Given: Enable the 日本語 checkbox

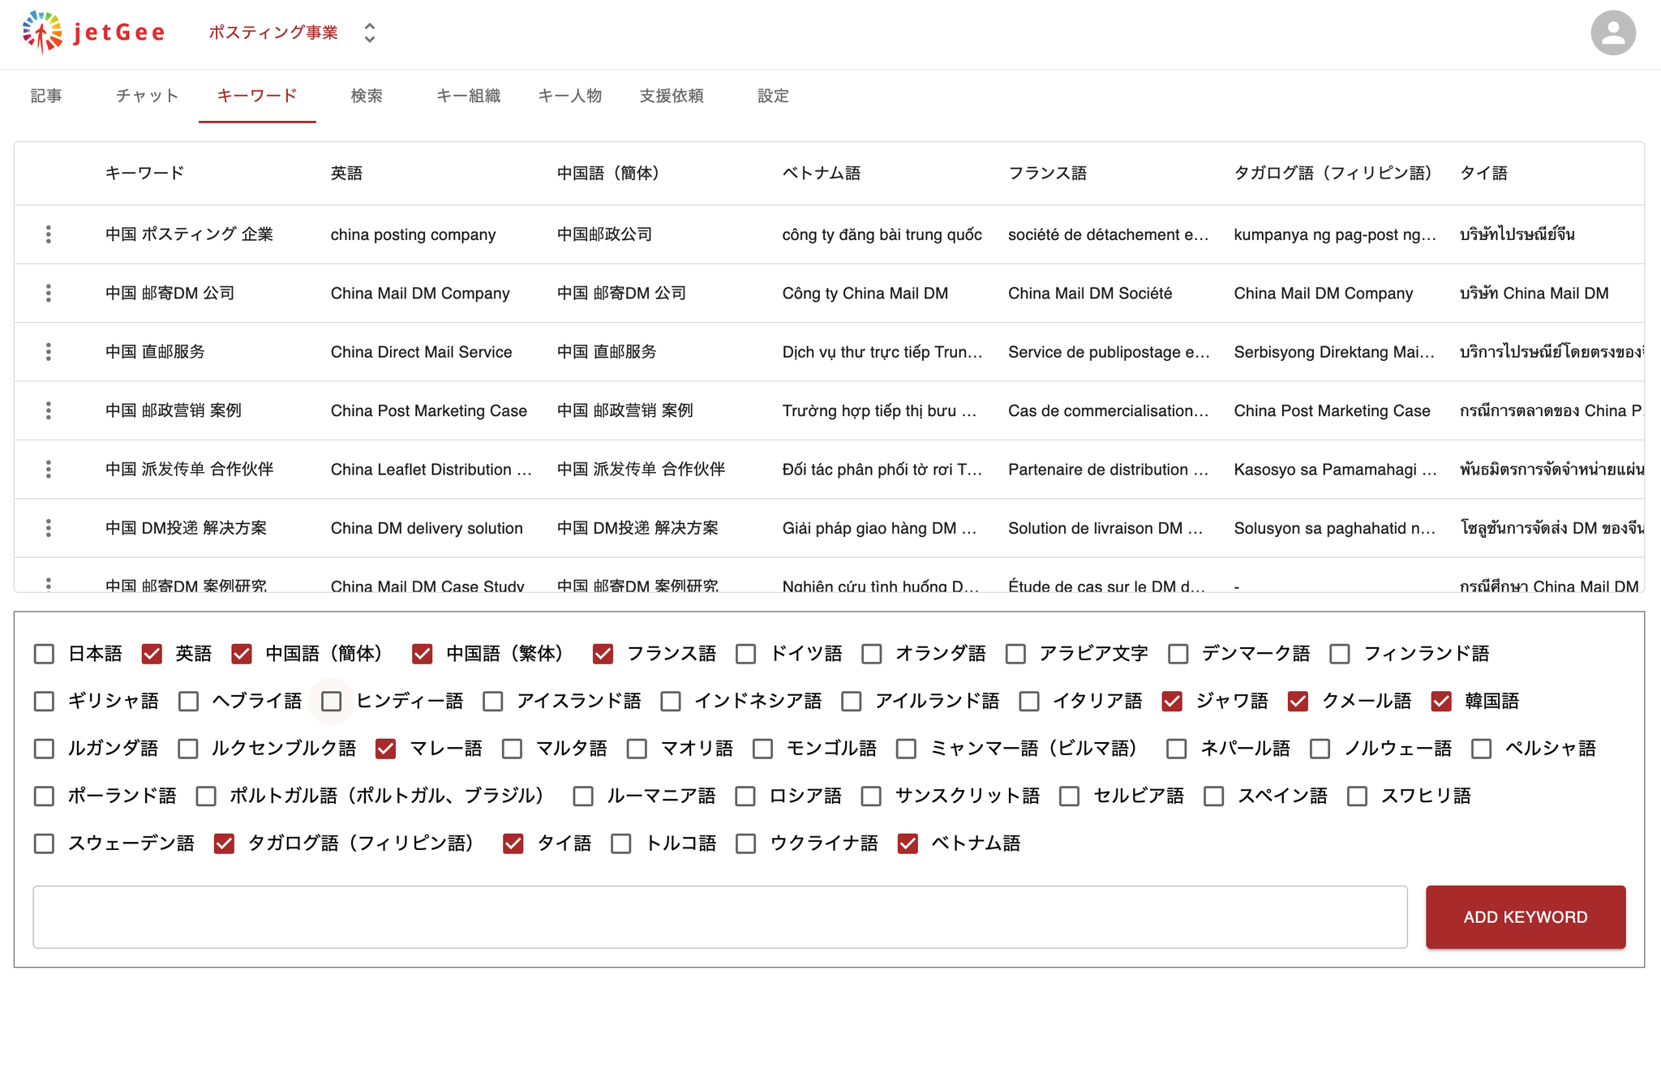Looking at the screenshot, I should click(x=45, y=654).
